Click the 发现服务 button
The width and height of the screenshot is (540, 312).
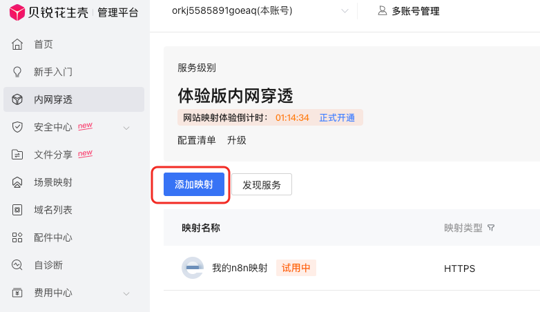[262, 184]
